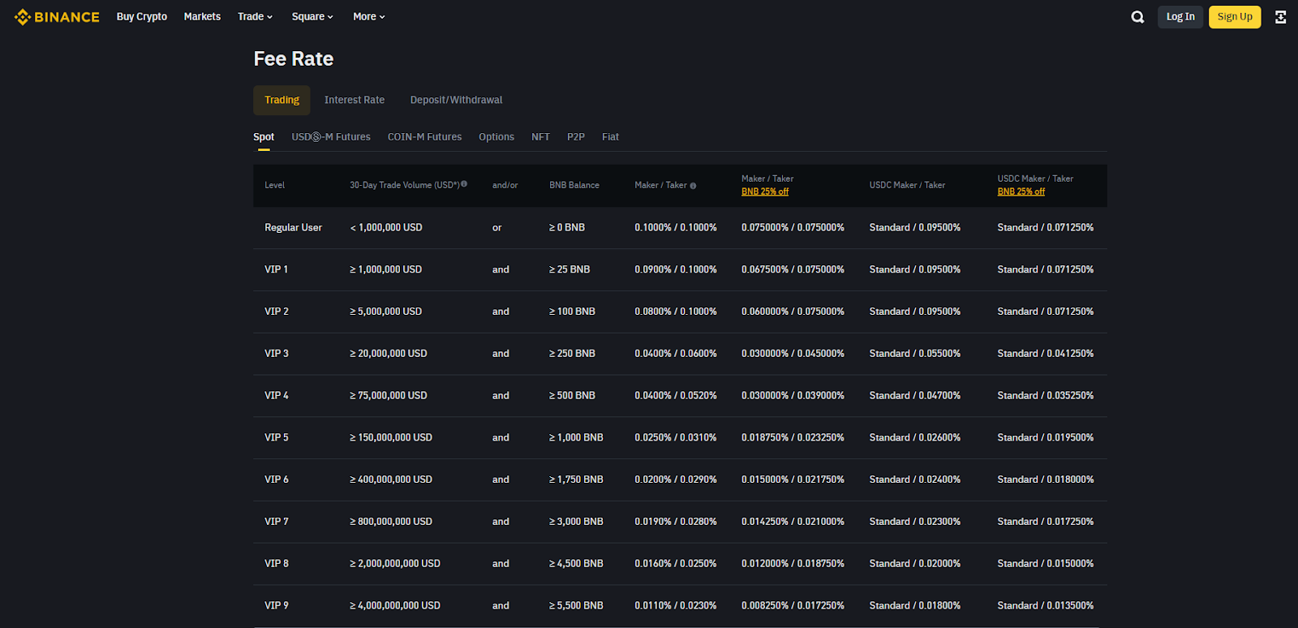Open Buy Crypto in top navigation
The height and width of the screenshot is (628, 1298).
pos(142,16)
